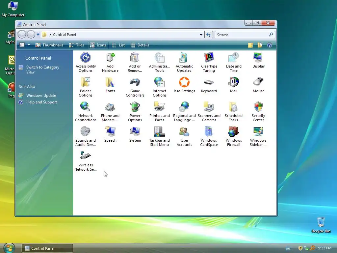This screenshot has height=253, width=337.
Task: Select the Control Panel taskbar button
Action: (x=47, y=248)
